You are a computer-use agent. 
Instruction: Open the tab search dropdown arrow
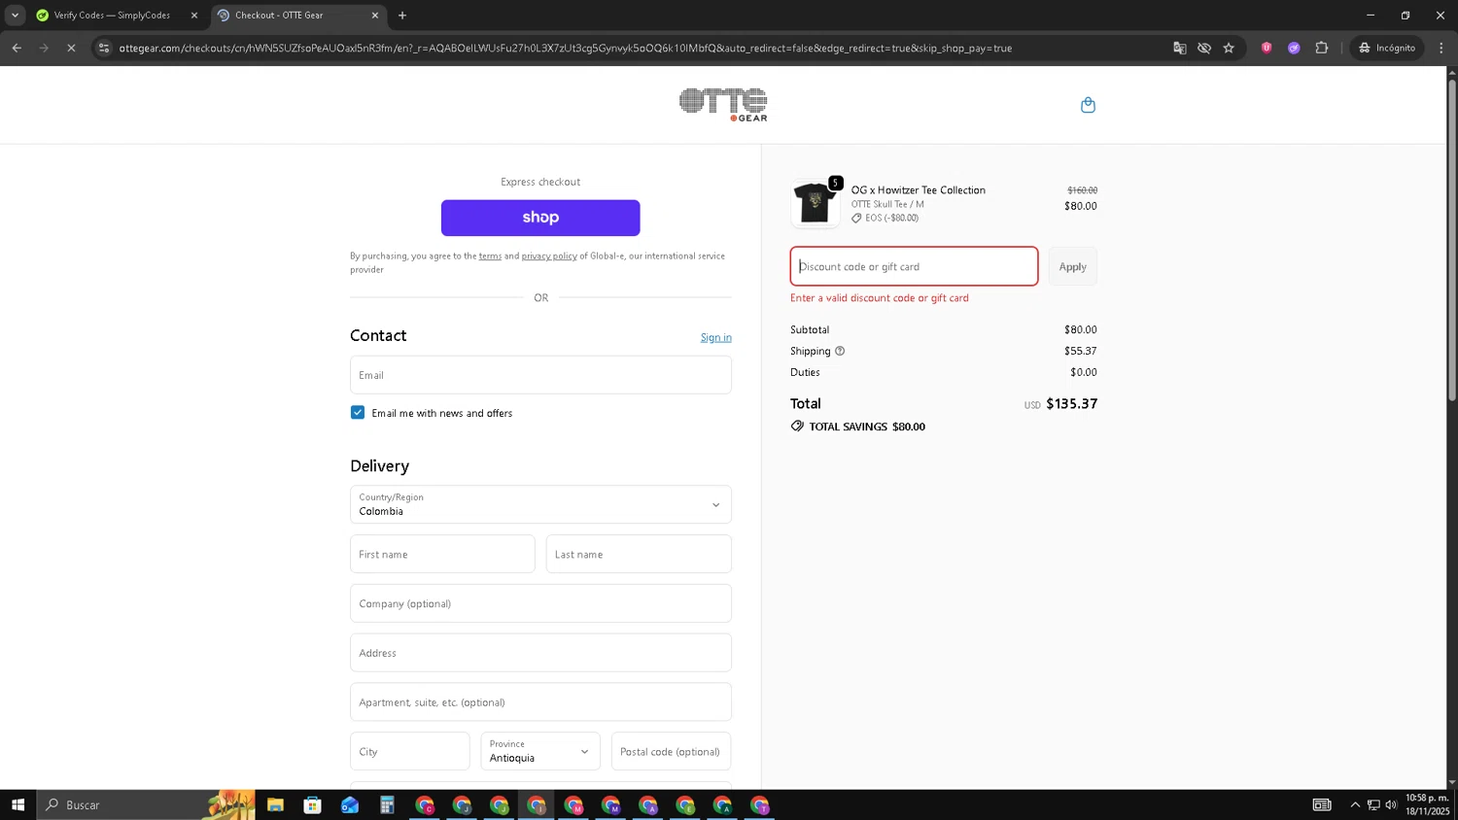pos(15,16)
